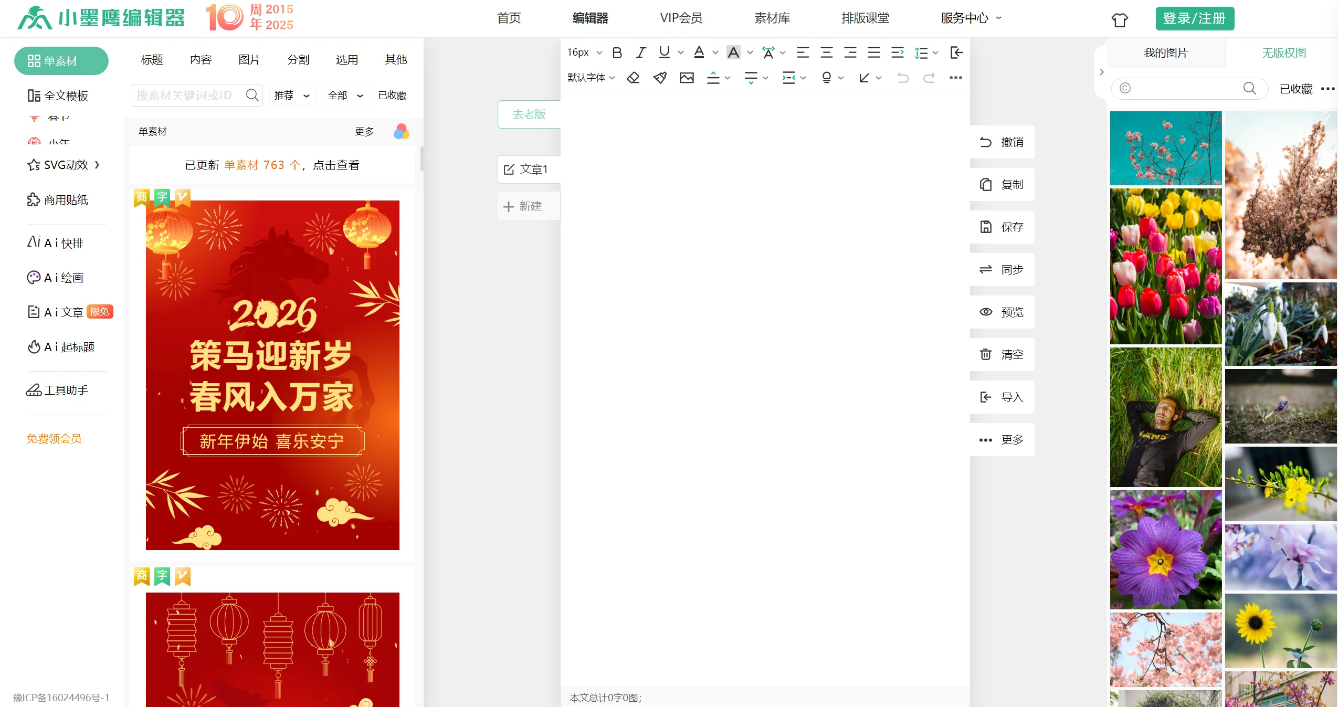Switch to the 图片 category tab
Viewport: 1338px width, 707px height.
click(x=249, y=59)
